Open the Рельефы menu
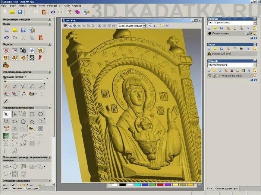 (x=52, y=6)
